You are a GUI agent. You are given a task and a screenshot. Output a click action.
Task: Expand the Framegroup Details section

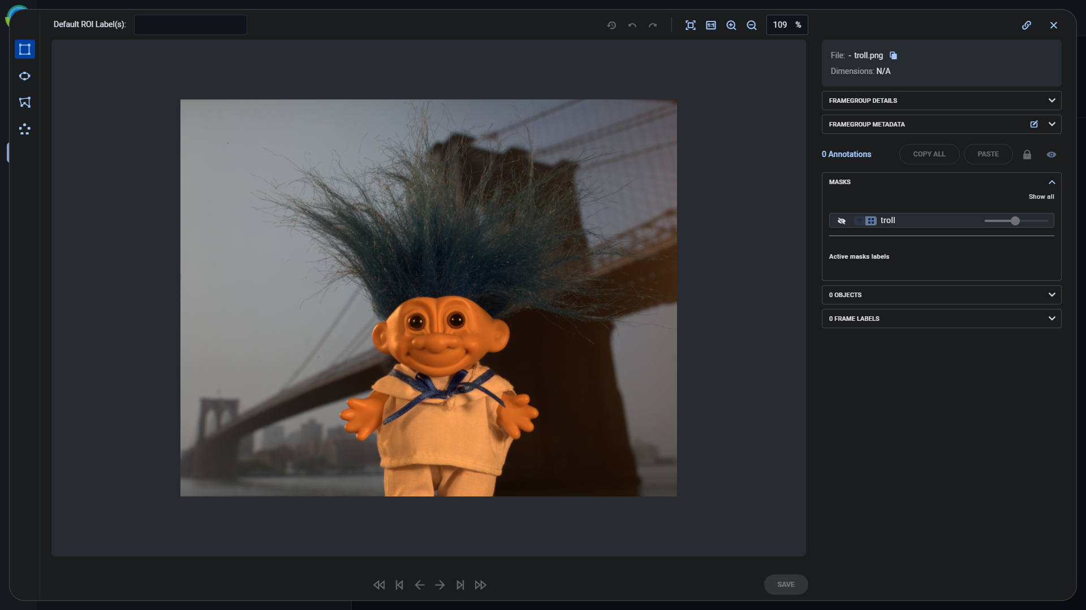1051,101
